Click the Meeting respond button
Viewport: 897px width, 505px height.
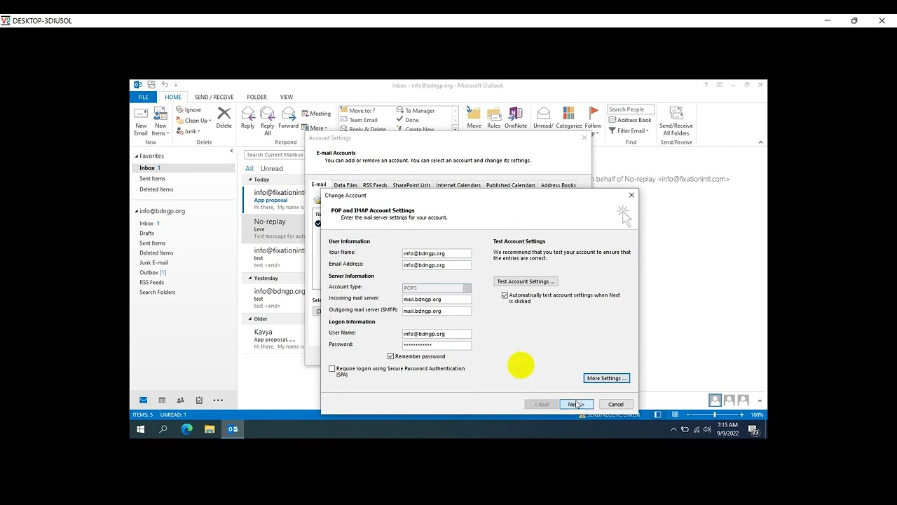pos(316,114)
